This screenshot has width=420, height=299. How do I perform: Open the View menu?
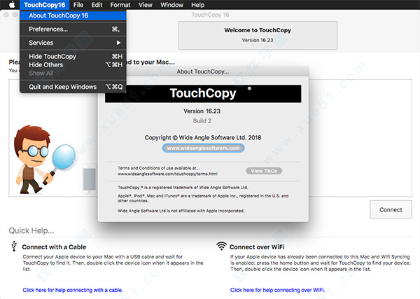tap(146, 5)
